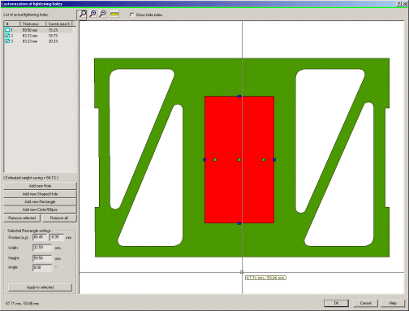Select the yellow ruler measure tool
Viewport: 409px width, 311px height.
click(114, 14)
